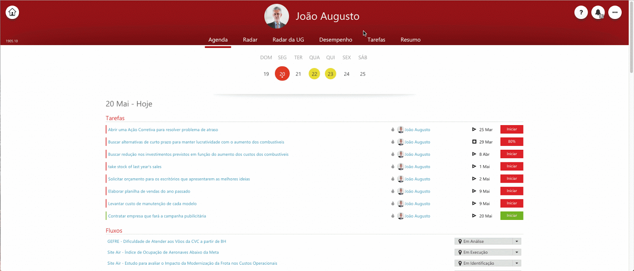The height and width of the screenshot is (271, 634).
Task: Select Thursday 23 in the week calendar
Action: (330, 74)
